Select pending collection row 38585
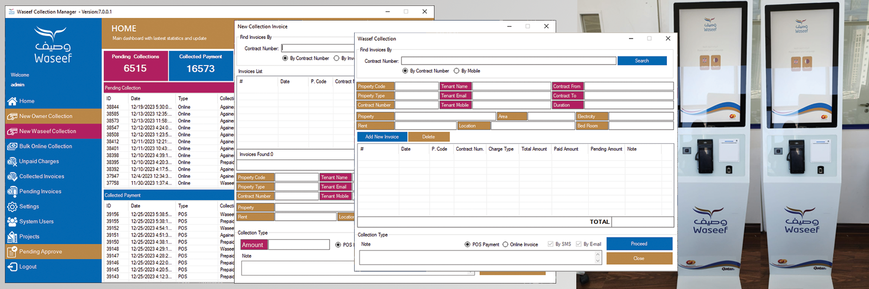 point(169,114)
